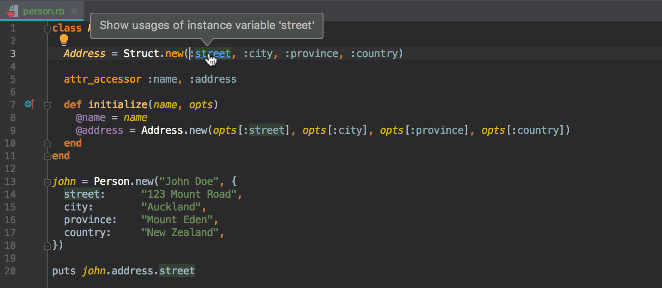662x288 pixels.
Task: Click the 'class' keyword on line 1
Action: click(67, 28)
